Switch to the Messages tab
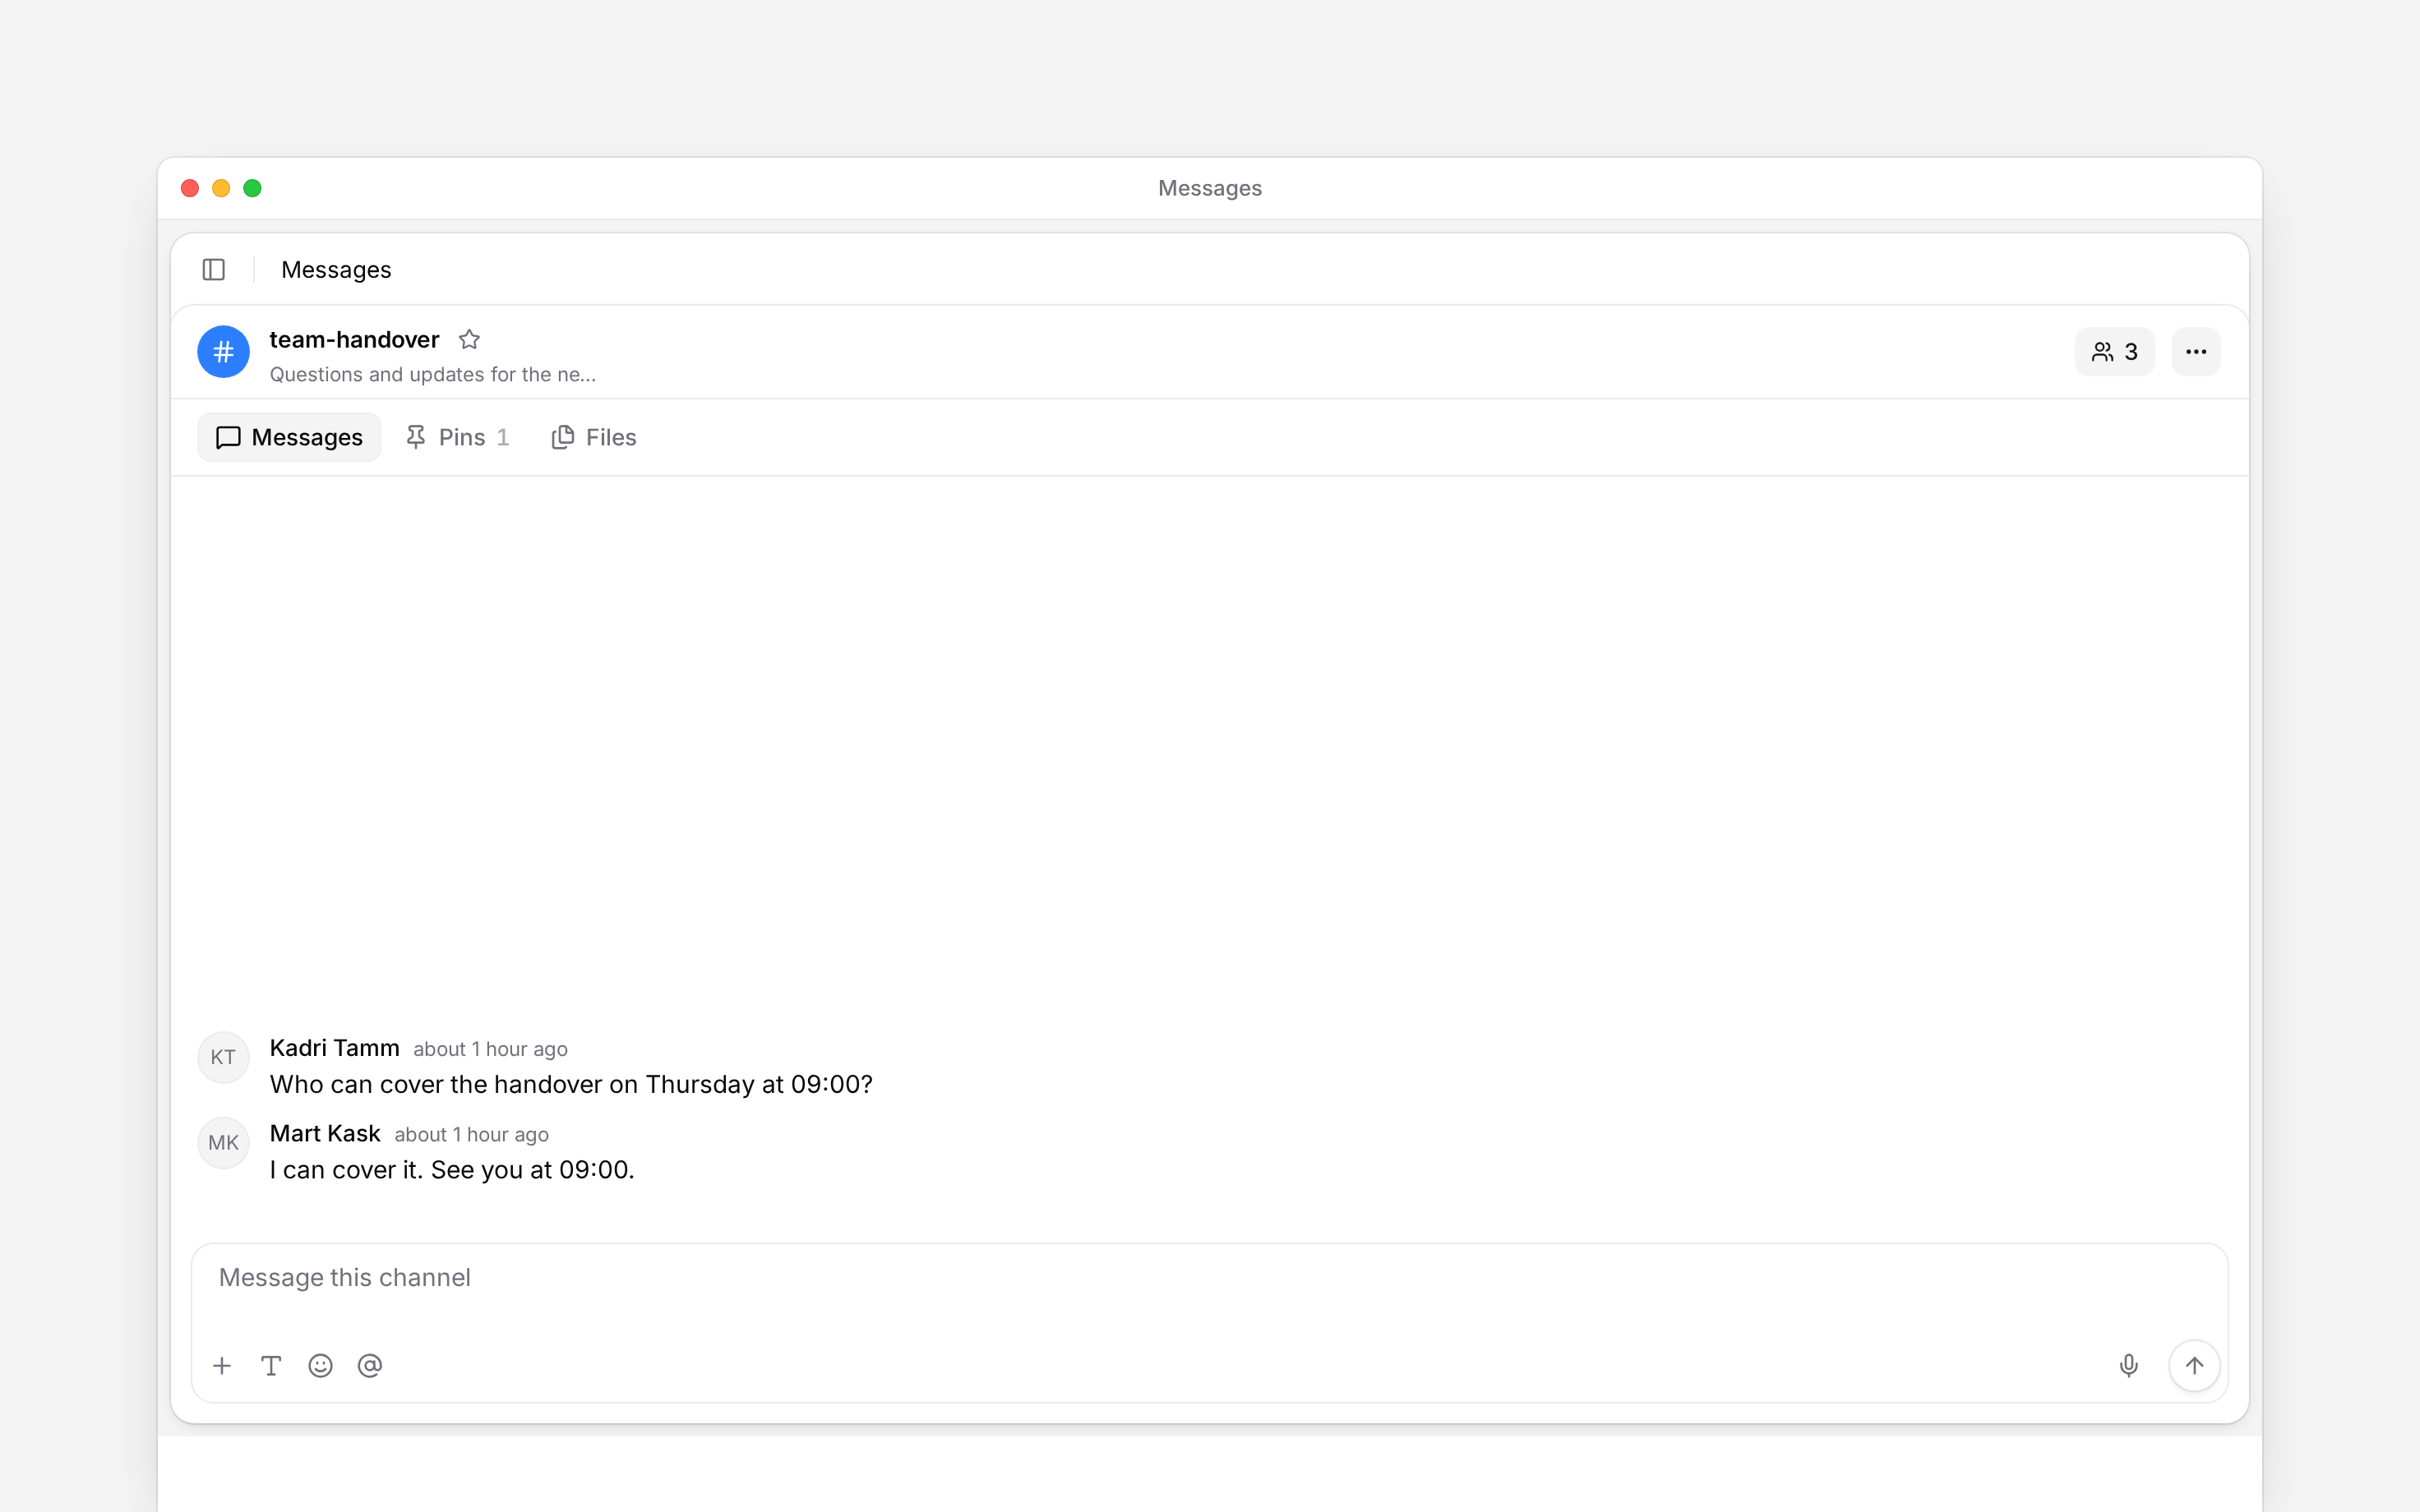The image size is (2420, 1512). (289, 437)
